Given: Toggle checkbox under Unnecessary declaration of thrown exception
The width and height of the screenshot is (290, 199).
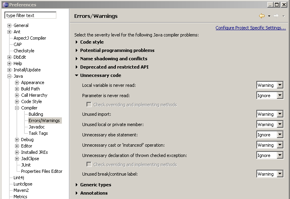Looking at the screenshot, I should point(89,164).
